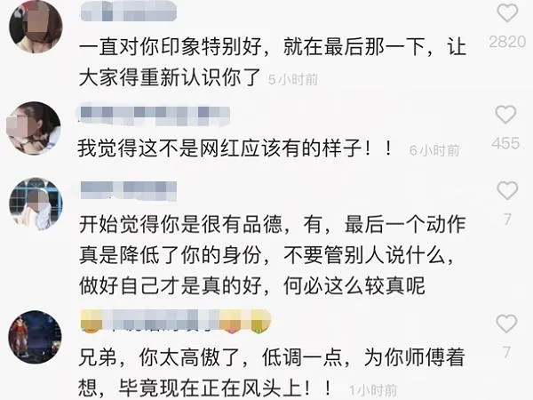Like the comment starting with 开始觉得你是很有品德

507,190
